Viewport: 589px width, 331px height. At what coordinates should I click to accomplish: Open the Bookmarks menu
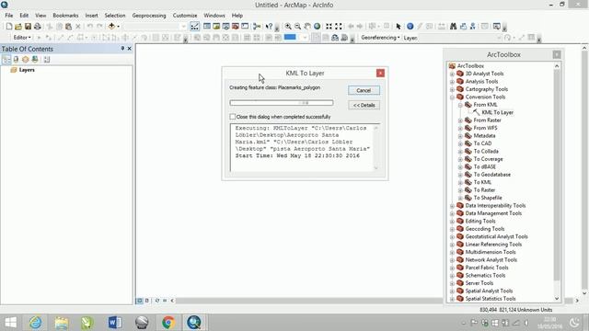(65, 16)
